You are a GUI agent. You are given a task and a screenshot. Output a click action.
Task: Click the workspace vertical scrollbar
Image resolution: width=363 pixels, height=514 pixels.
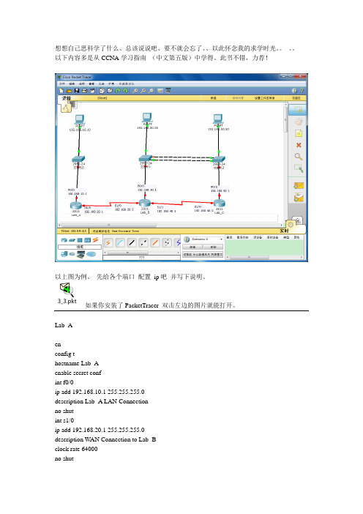[285, 163]
